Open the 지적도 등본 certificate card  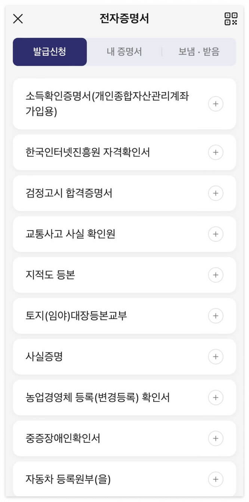tap(105, 275)
